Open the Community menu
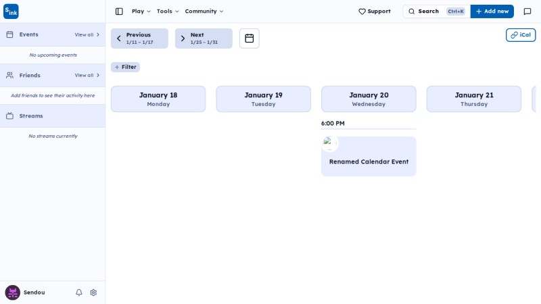The height and width of the screenshot is (304, 541). click(x=204, y=11)
